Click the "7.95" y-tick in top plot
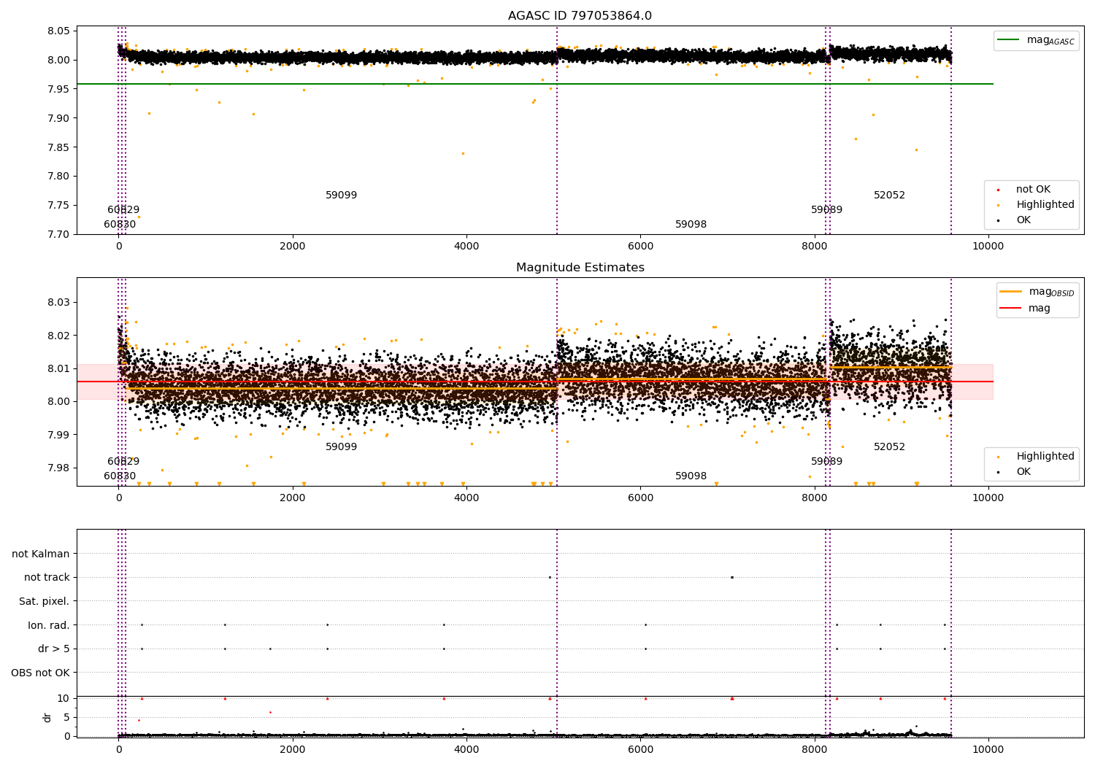The image size is (1095, 766). [59, 89]
